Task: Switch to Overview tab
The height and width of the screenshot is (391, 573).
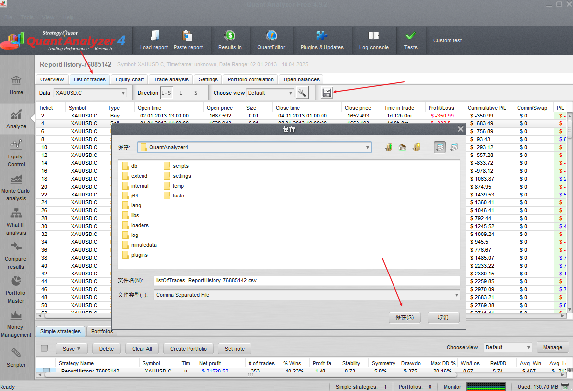Action: pos(52,79)
